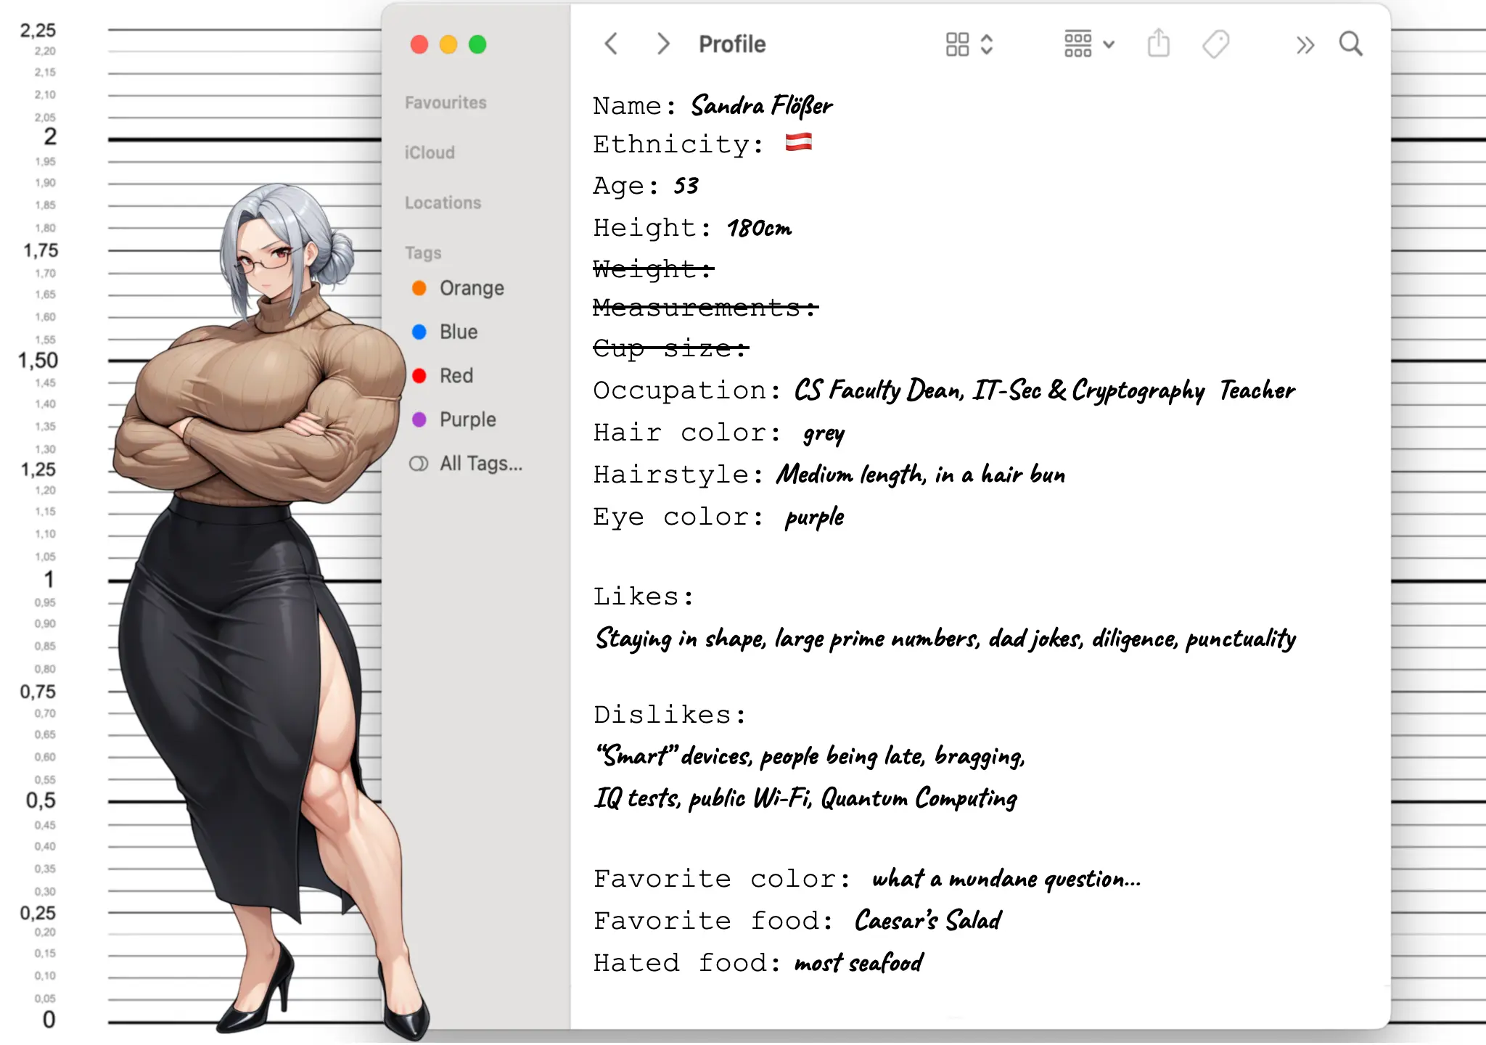This screenshot has height=1045, width=1486.
Task: Click the back navigation arrow
Action: (611, 44)
